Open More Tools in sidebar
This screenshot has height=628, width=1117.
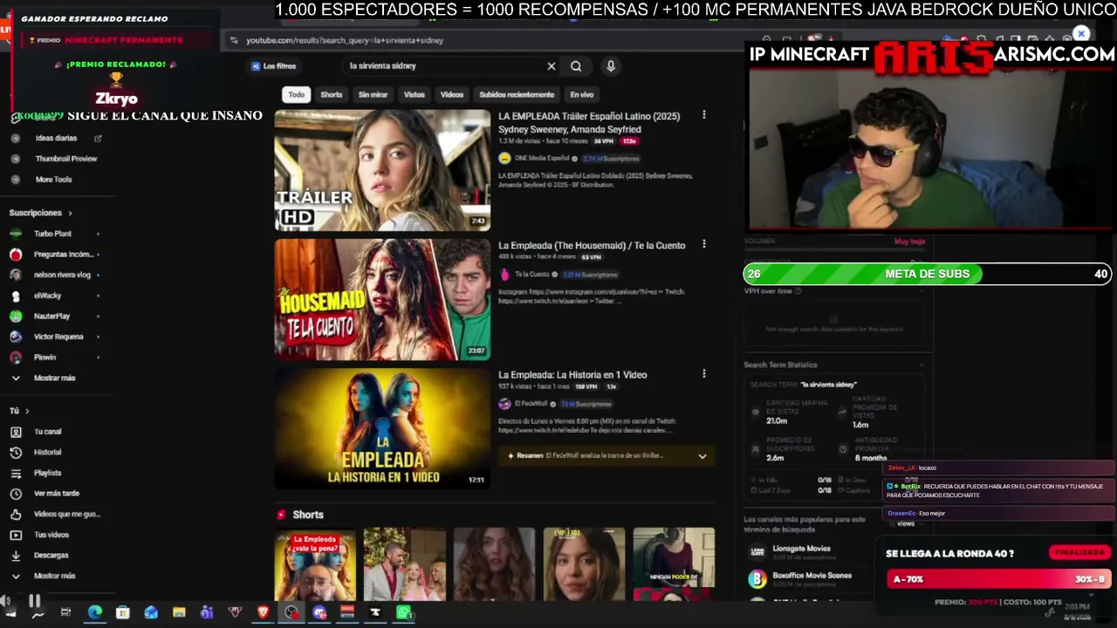point(53,180)
